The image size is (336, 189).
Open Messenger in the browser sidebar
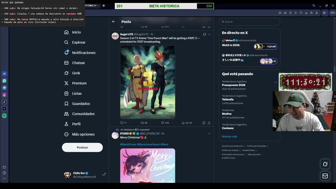tap(4, 74)
